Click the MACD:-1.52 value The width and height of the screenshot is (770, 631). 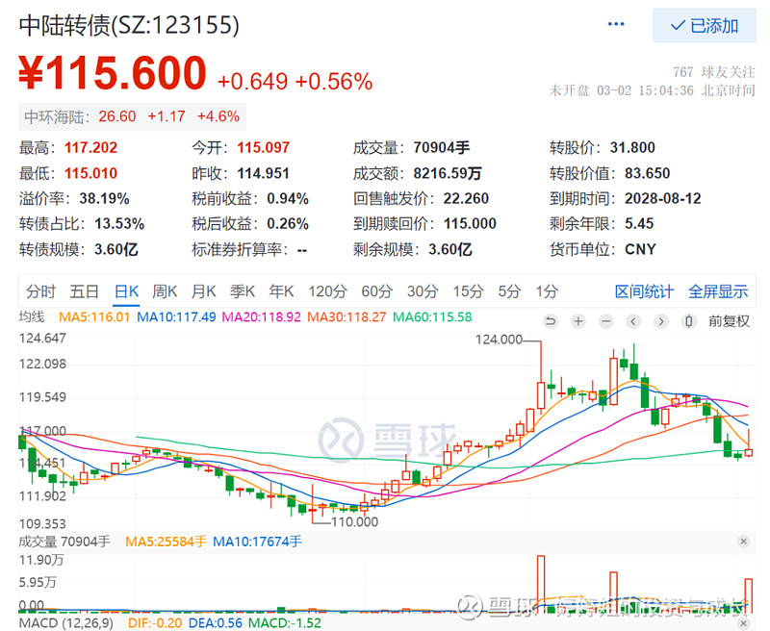click(x=285, y=623)
